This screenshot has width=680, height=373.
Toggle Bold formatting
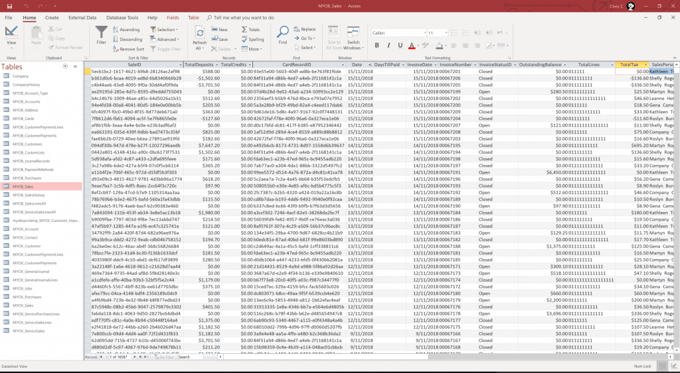377,46
